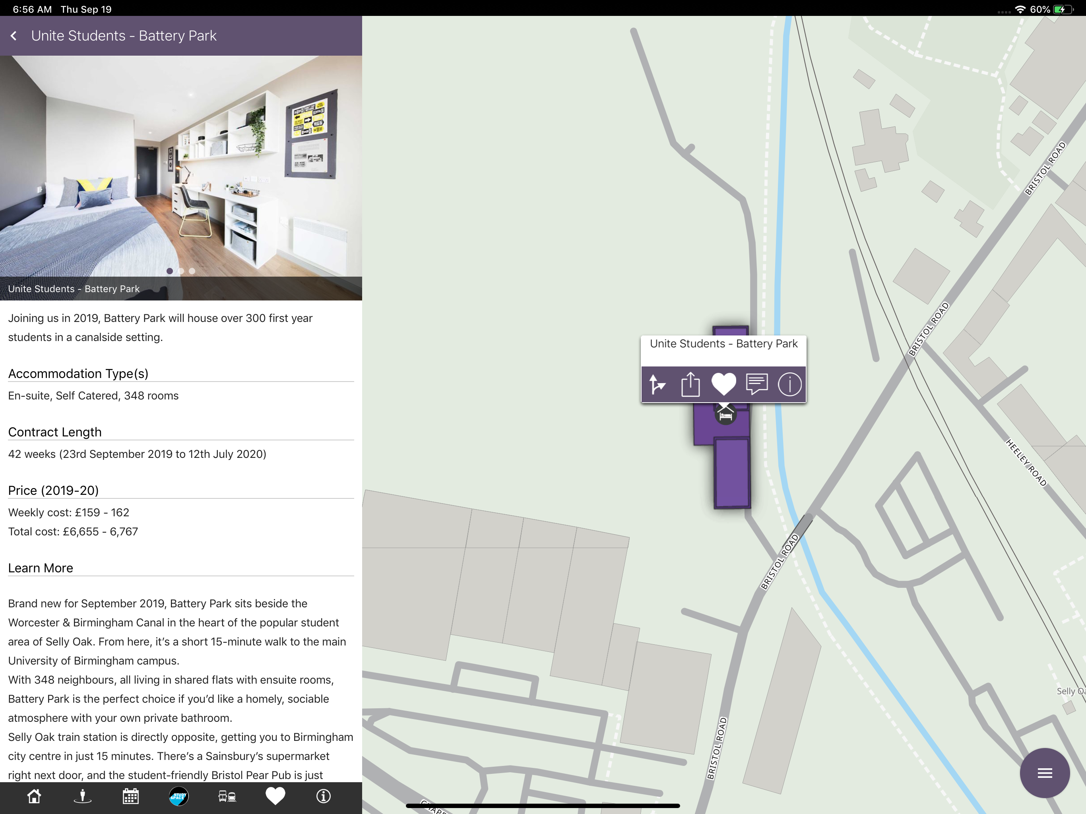Share Battery Park from the map popup

[690, 384]
